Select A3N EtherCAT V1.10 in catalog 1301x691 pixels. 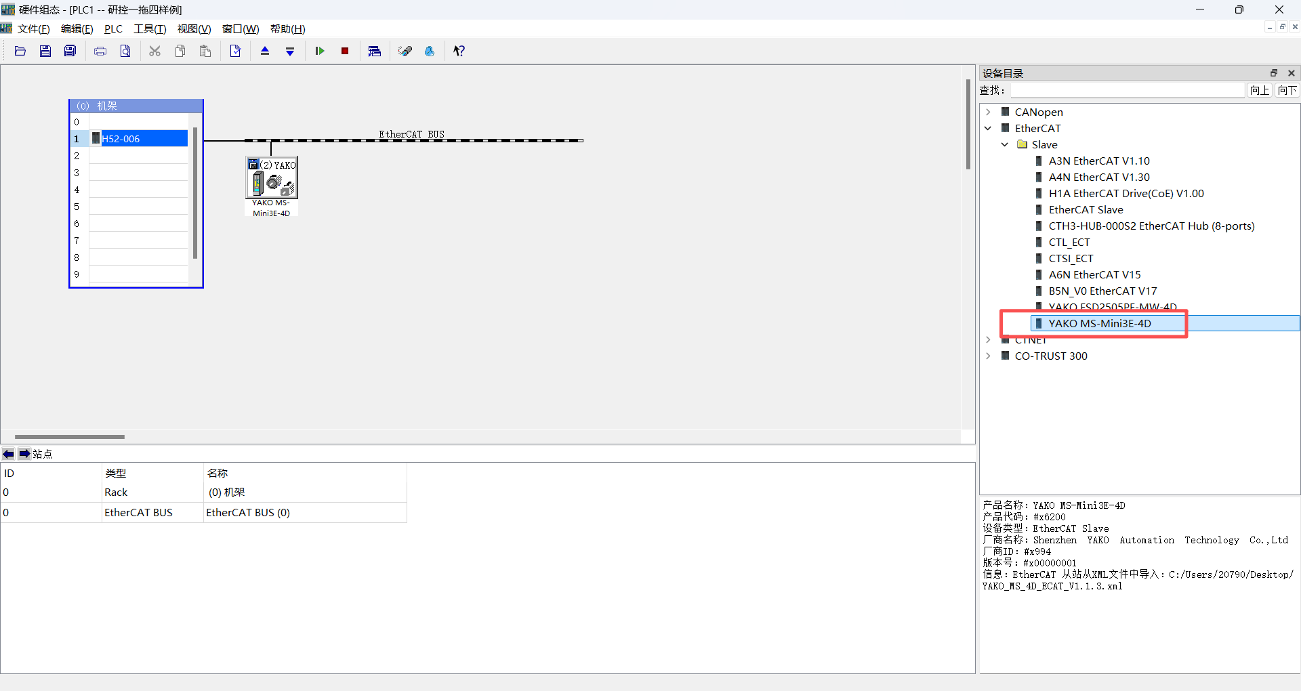[1099, 161]
